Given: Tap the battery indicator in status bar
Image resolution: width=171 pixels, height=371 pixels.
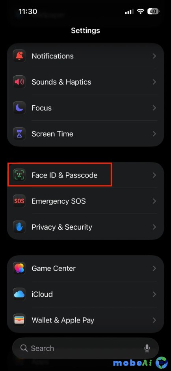Looking at the screenshot, I should 154,11.
